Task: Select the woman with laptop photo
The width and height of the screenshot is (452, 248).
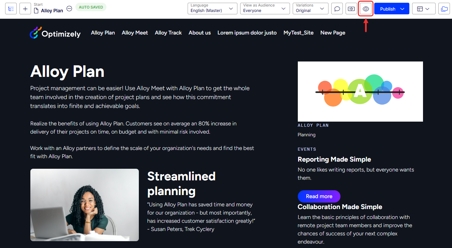Action: coord(85,205)
